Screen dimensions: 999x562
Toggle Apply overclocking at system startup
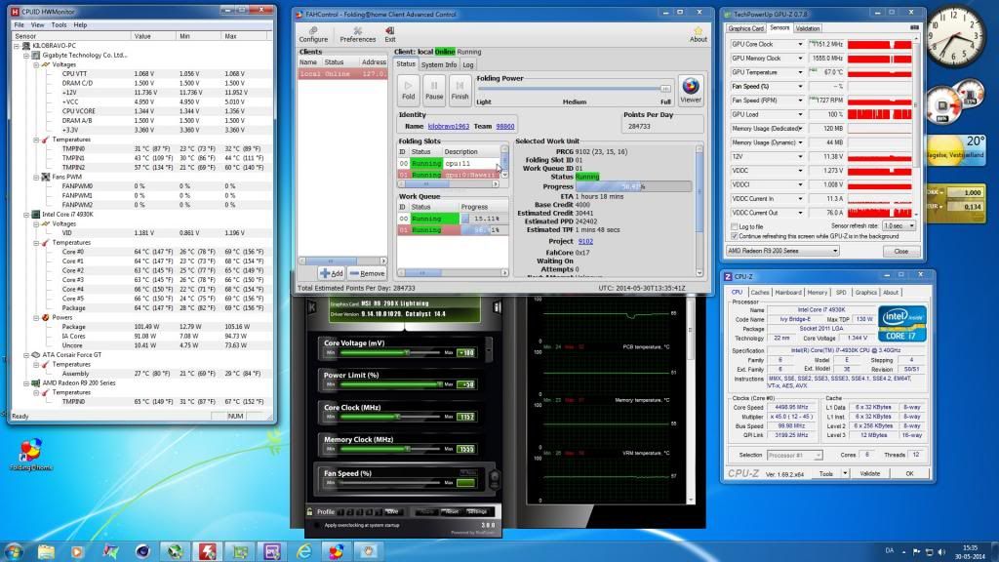tap(317, 525)
